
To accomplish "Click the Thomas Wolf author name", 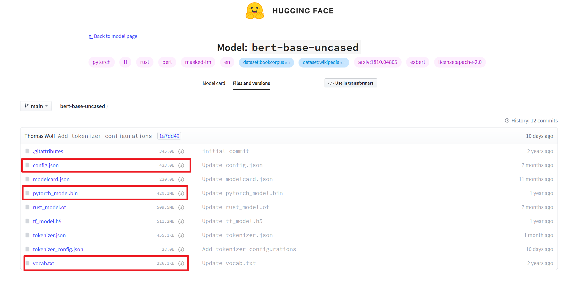I will (40, 136).
